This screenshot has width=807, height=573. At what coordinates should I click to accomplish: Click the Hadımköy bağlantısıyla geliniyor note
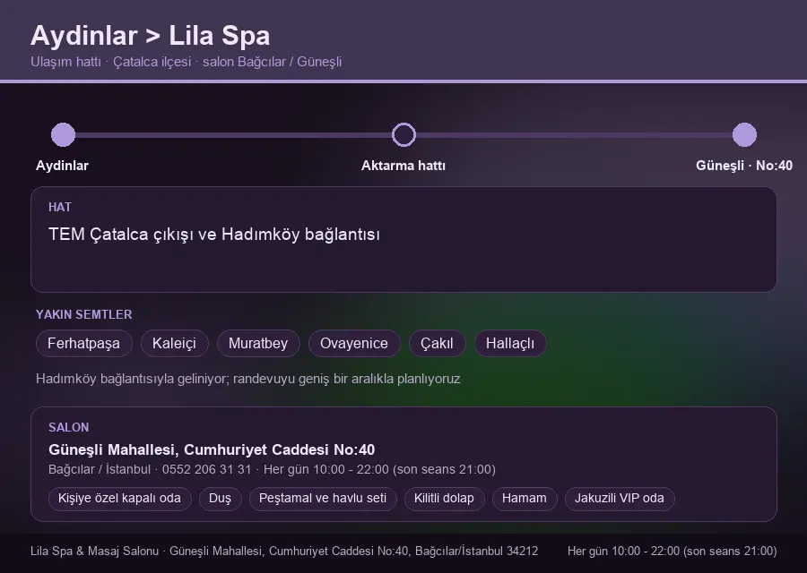[x=248, y=379]
